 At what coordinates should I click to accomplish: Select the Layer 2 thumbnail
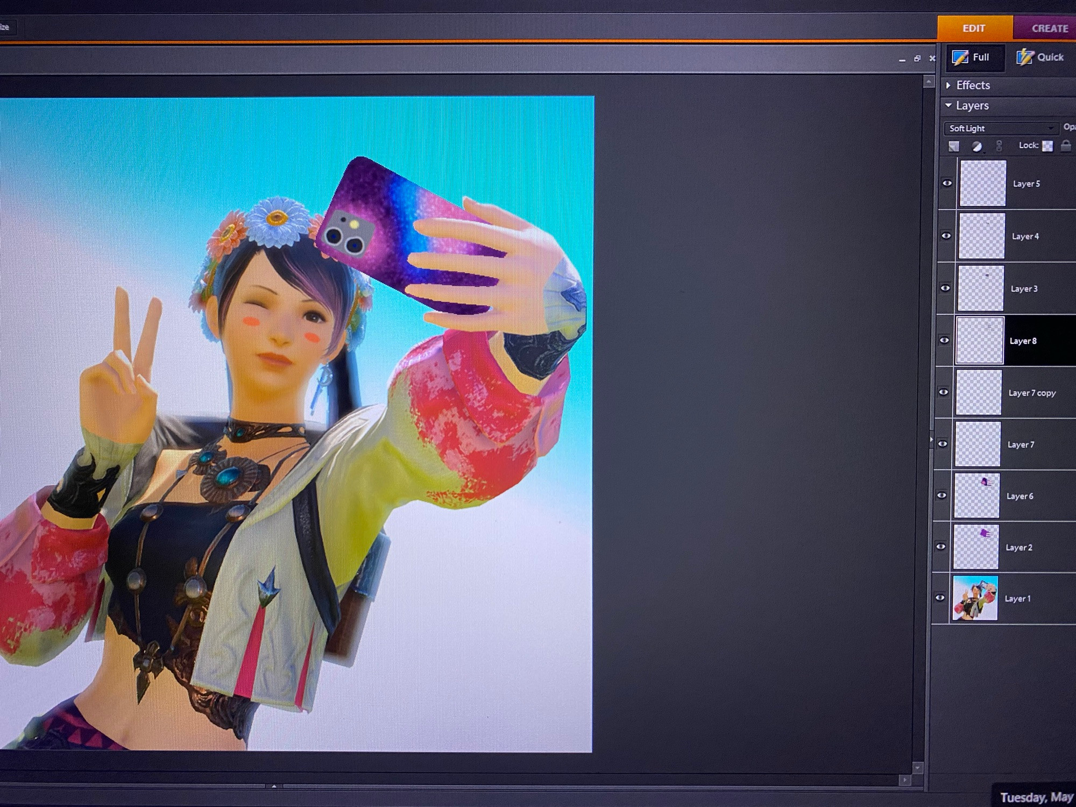976,547
